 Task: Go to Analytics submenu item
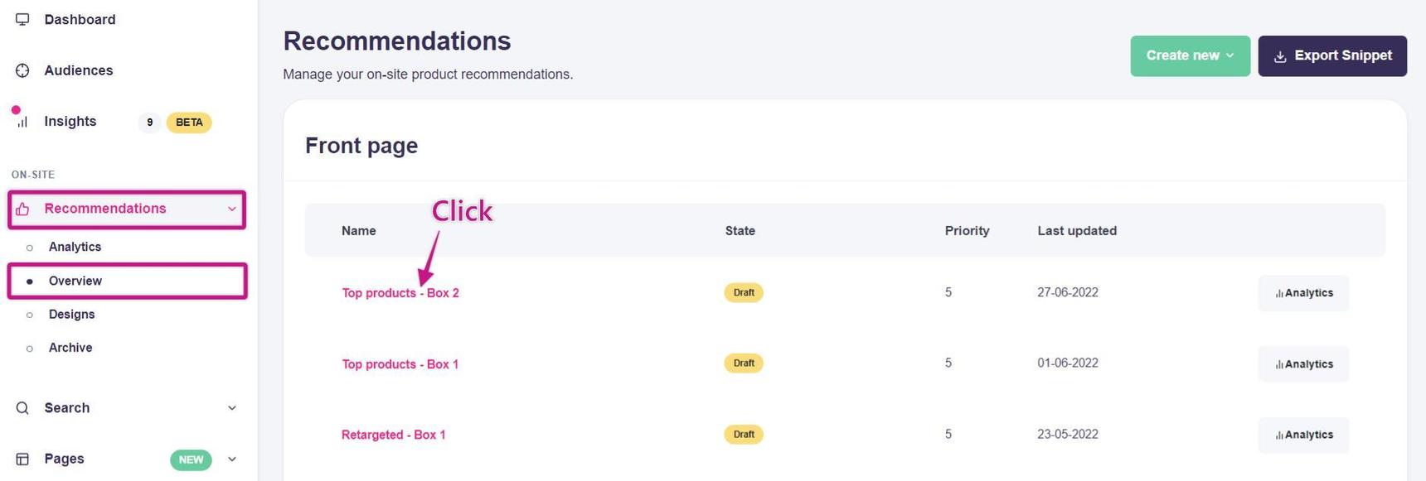[x=75, y=247]
